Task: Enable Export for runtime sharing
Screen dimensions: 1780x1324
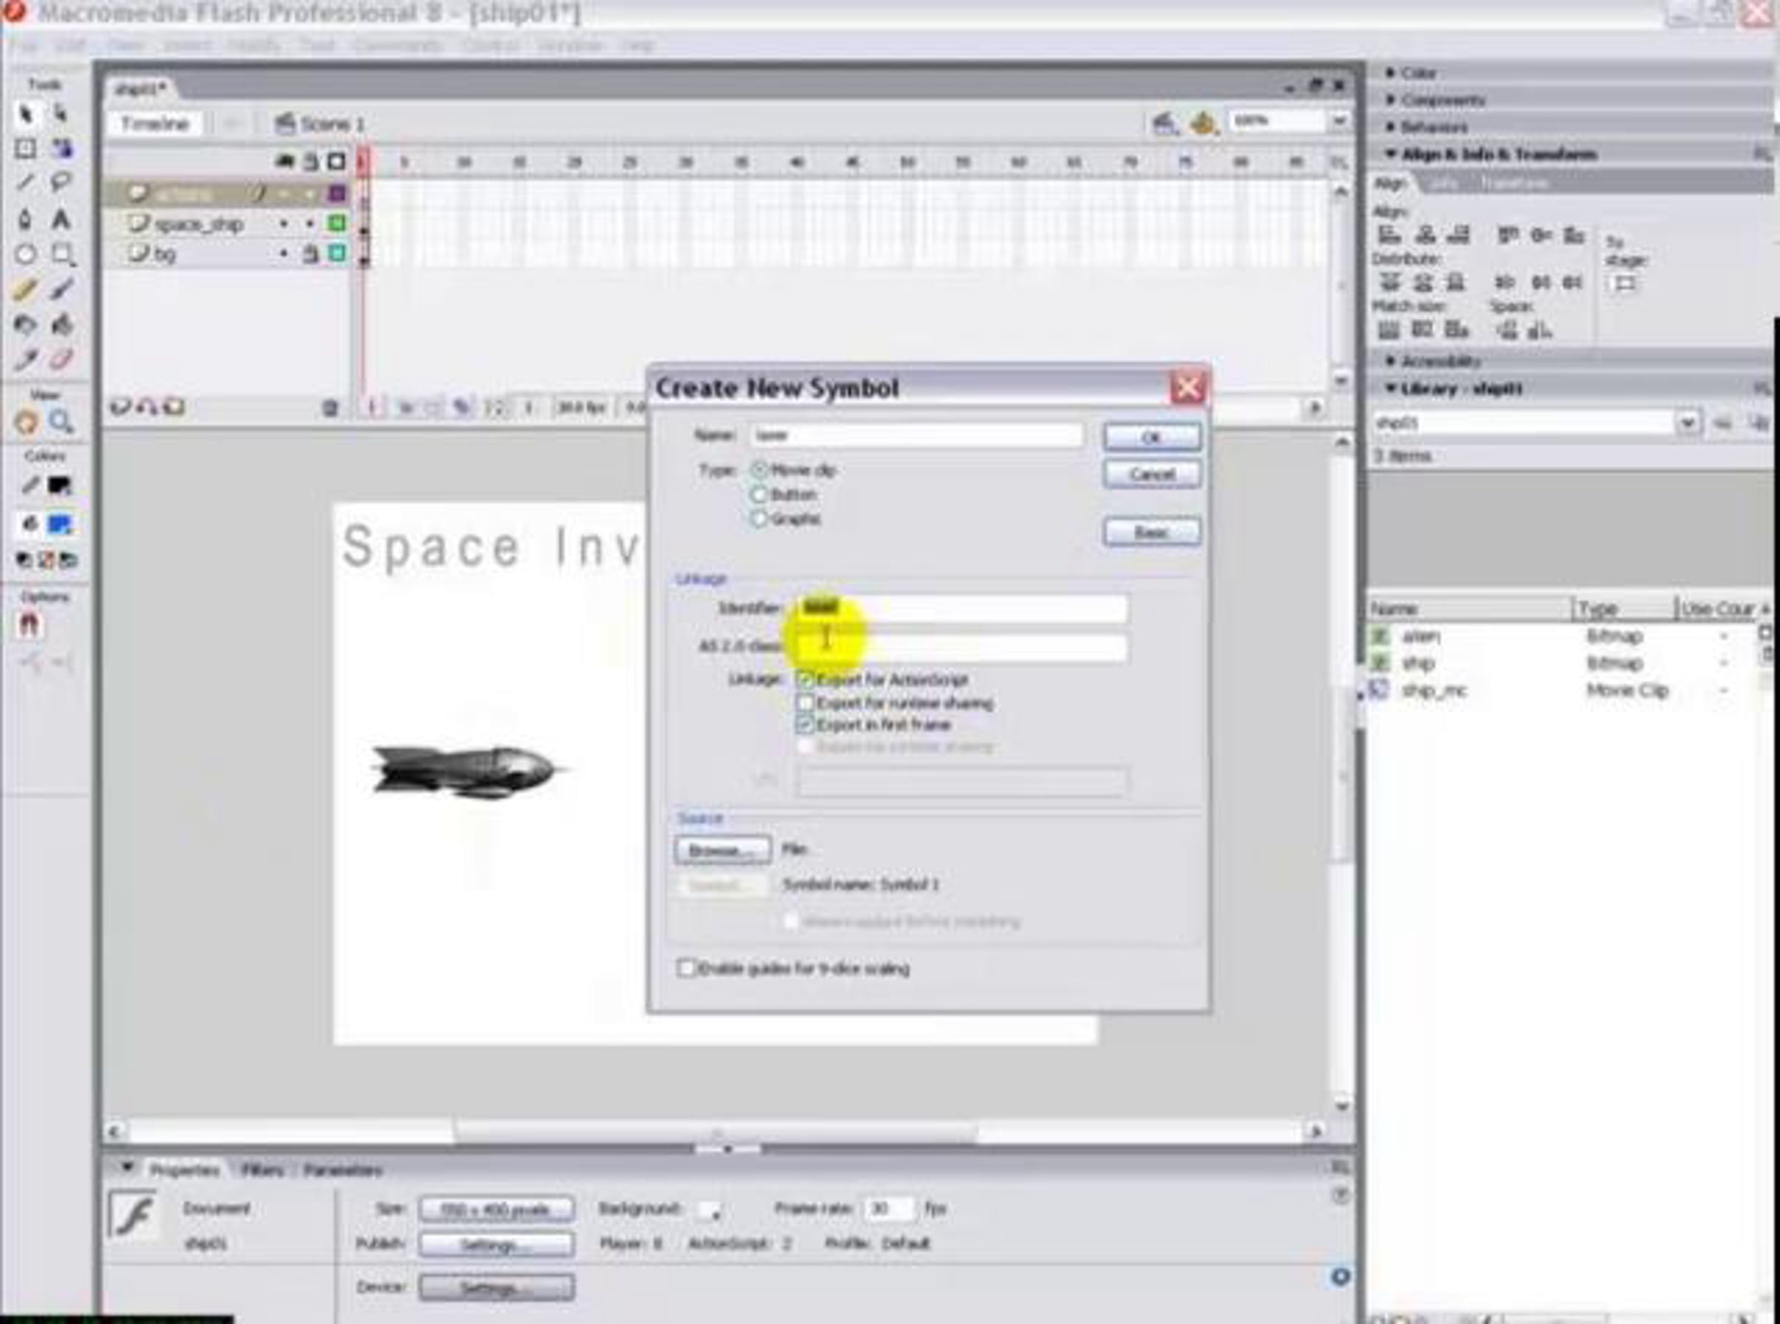Action: 805,703
